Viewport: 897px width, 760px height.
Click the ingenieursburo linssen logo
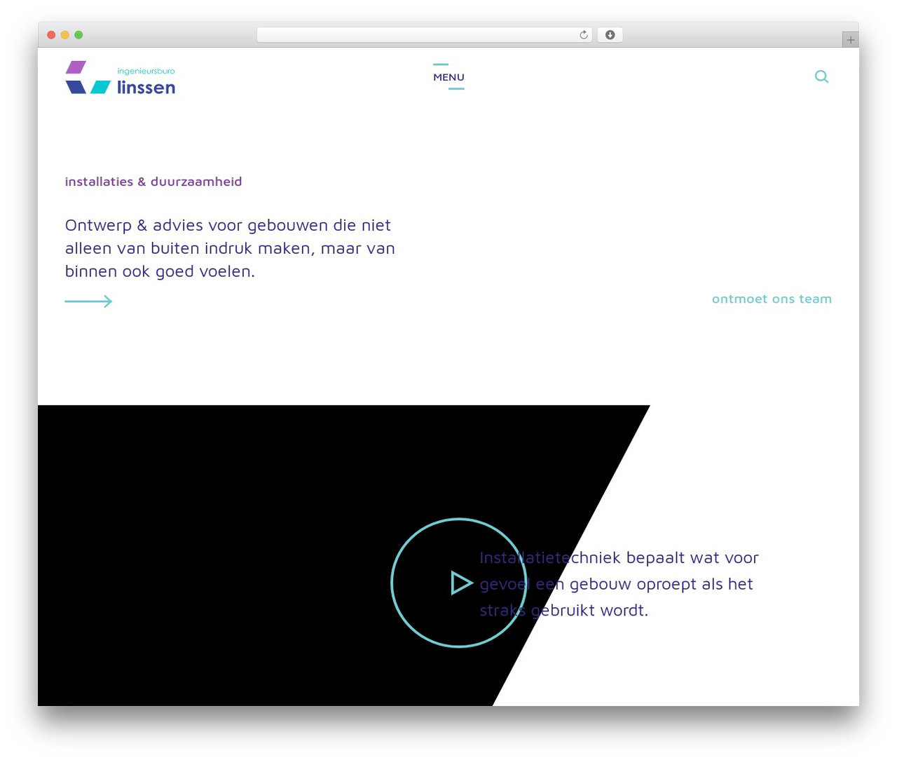tap(121, 78)
